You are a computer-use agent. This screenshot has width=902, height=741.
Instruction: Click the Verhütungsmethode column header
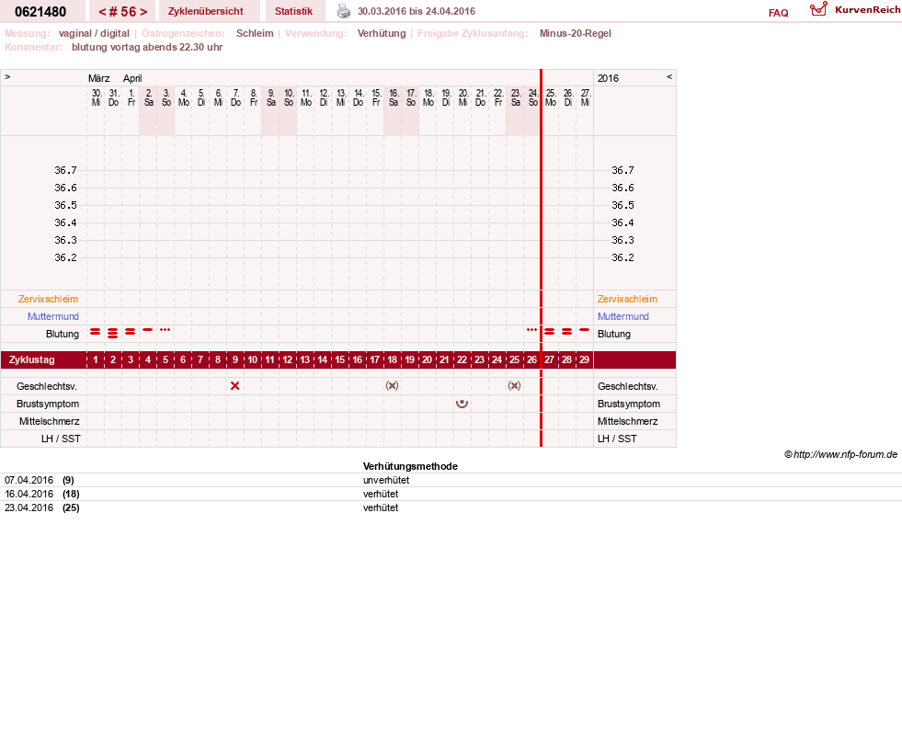(410, 467)
